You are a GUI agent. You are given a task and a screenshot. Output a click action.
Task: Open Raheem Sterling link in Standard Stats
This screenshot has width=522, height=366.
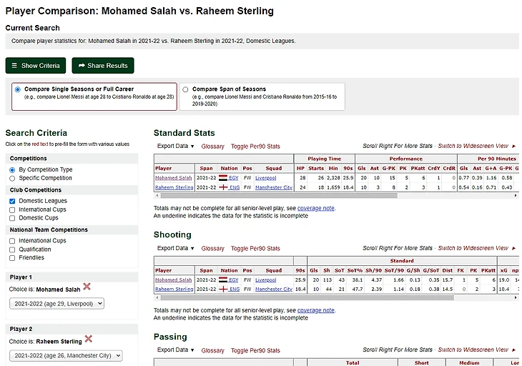click(x=174, y=187)
